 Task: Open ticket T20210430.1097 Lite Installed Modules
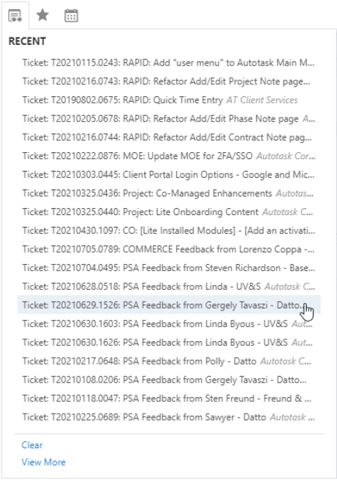(168, 231)
